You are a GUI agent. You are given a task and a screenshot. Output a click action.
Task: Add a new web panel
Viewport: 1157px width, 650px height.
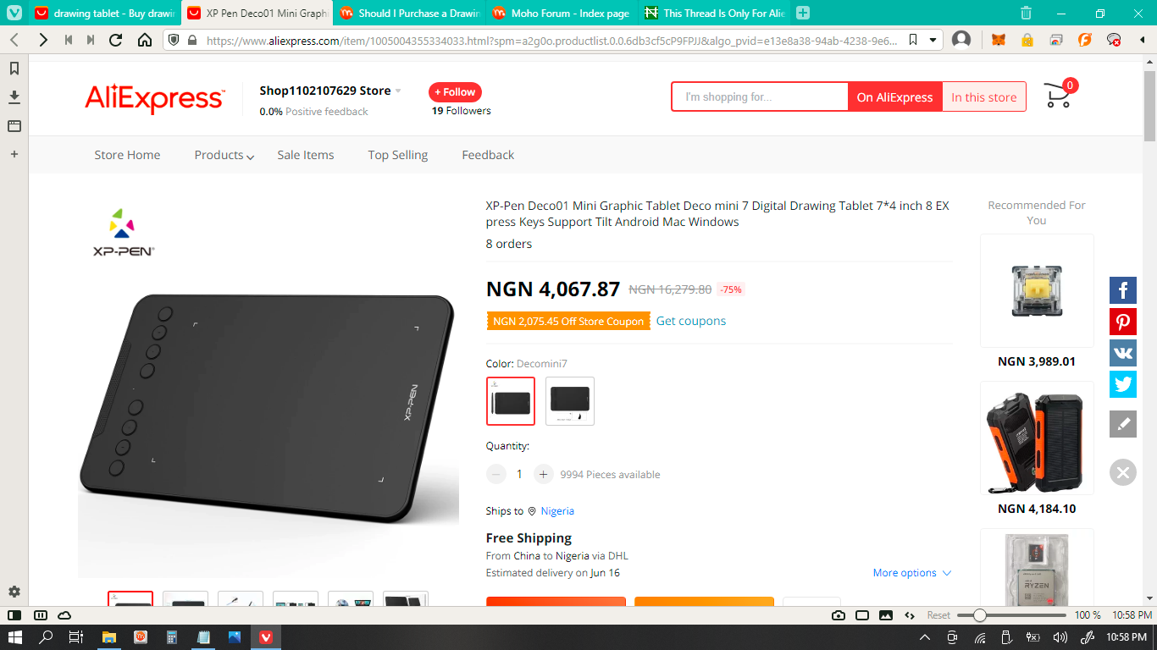click(x=14, y=155)
